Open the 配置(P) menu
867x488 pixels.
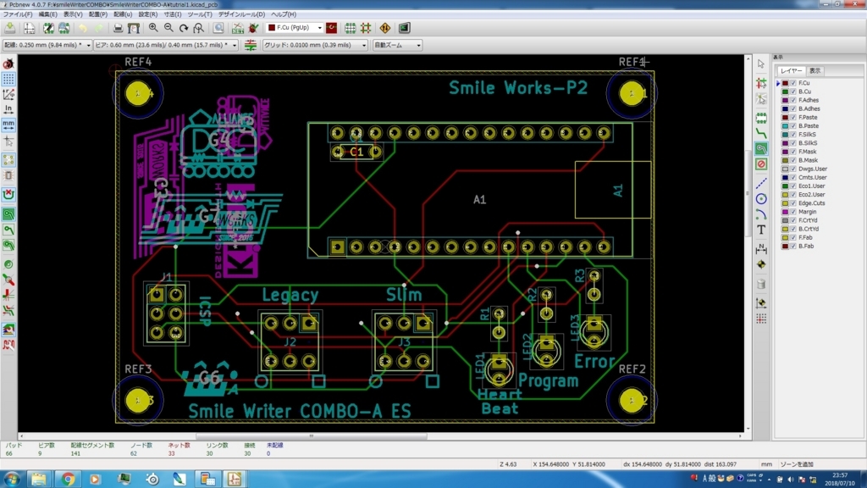(98, 14)
